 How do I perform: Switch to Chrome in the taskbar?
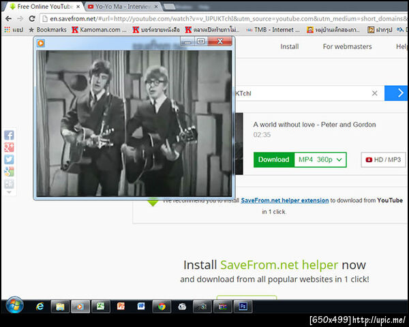162,307
